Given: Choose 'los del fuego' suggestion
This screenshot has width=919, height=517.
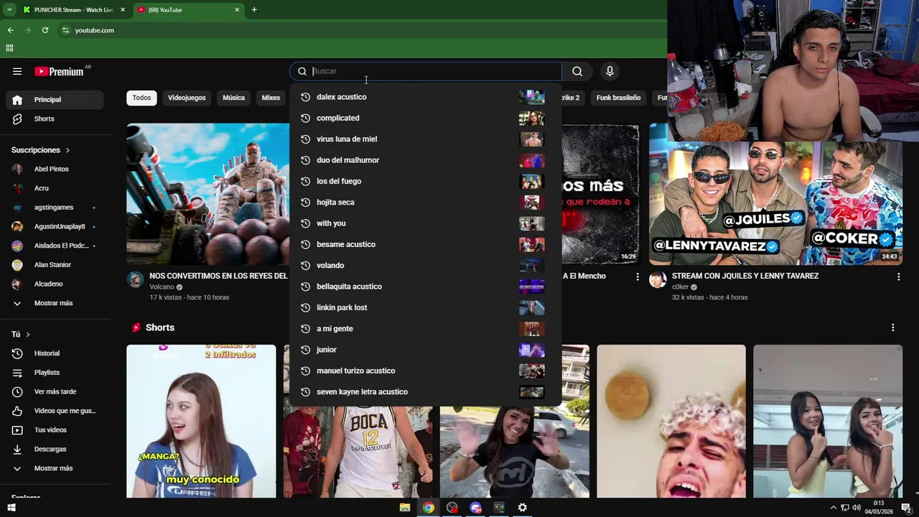Looking at the screenshot, I should (x=425, y=181).
